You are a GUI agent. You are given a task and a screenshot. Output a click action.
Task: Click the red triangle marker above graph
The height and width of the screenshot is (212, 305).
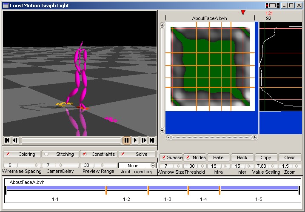point(243,12)
